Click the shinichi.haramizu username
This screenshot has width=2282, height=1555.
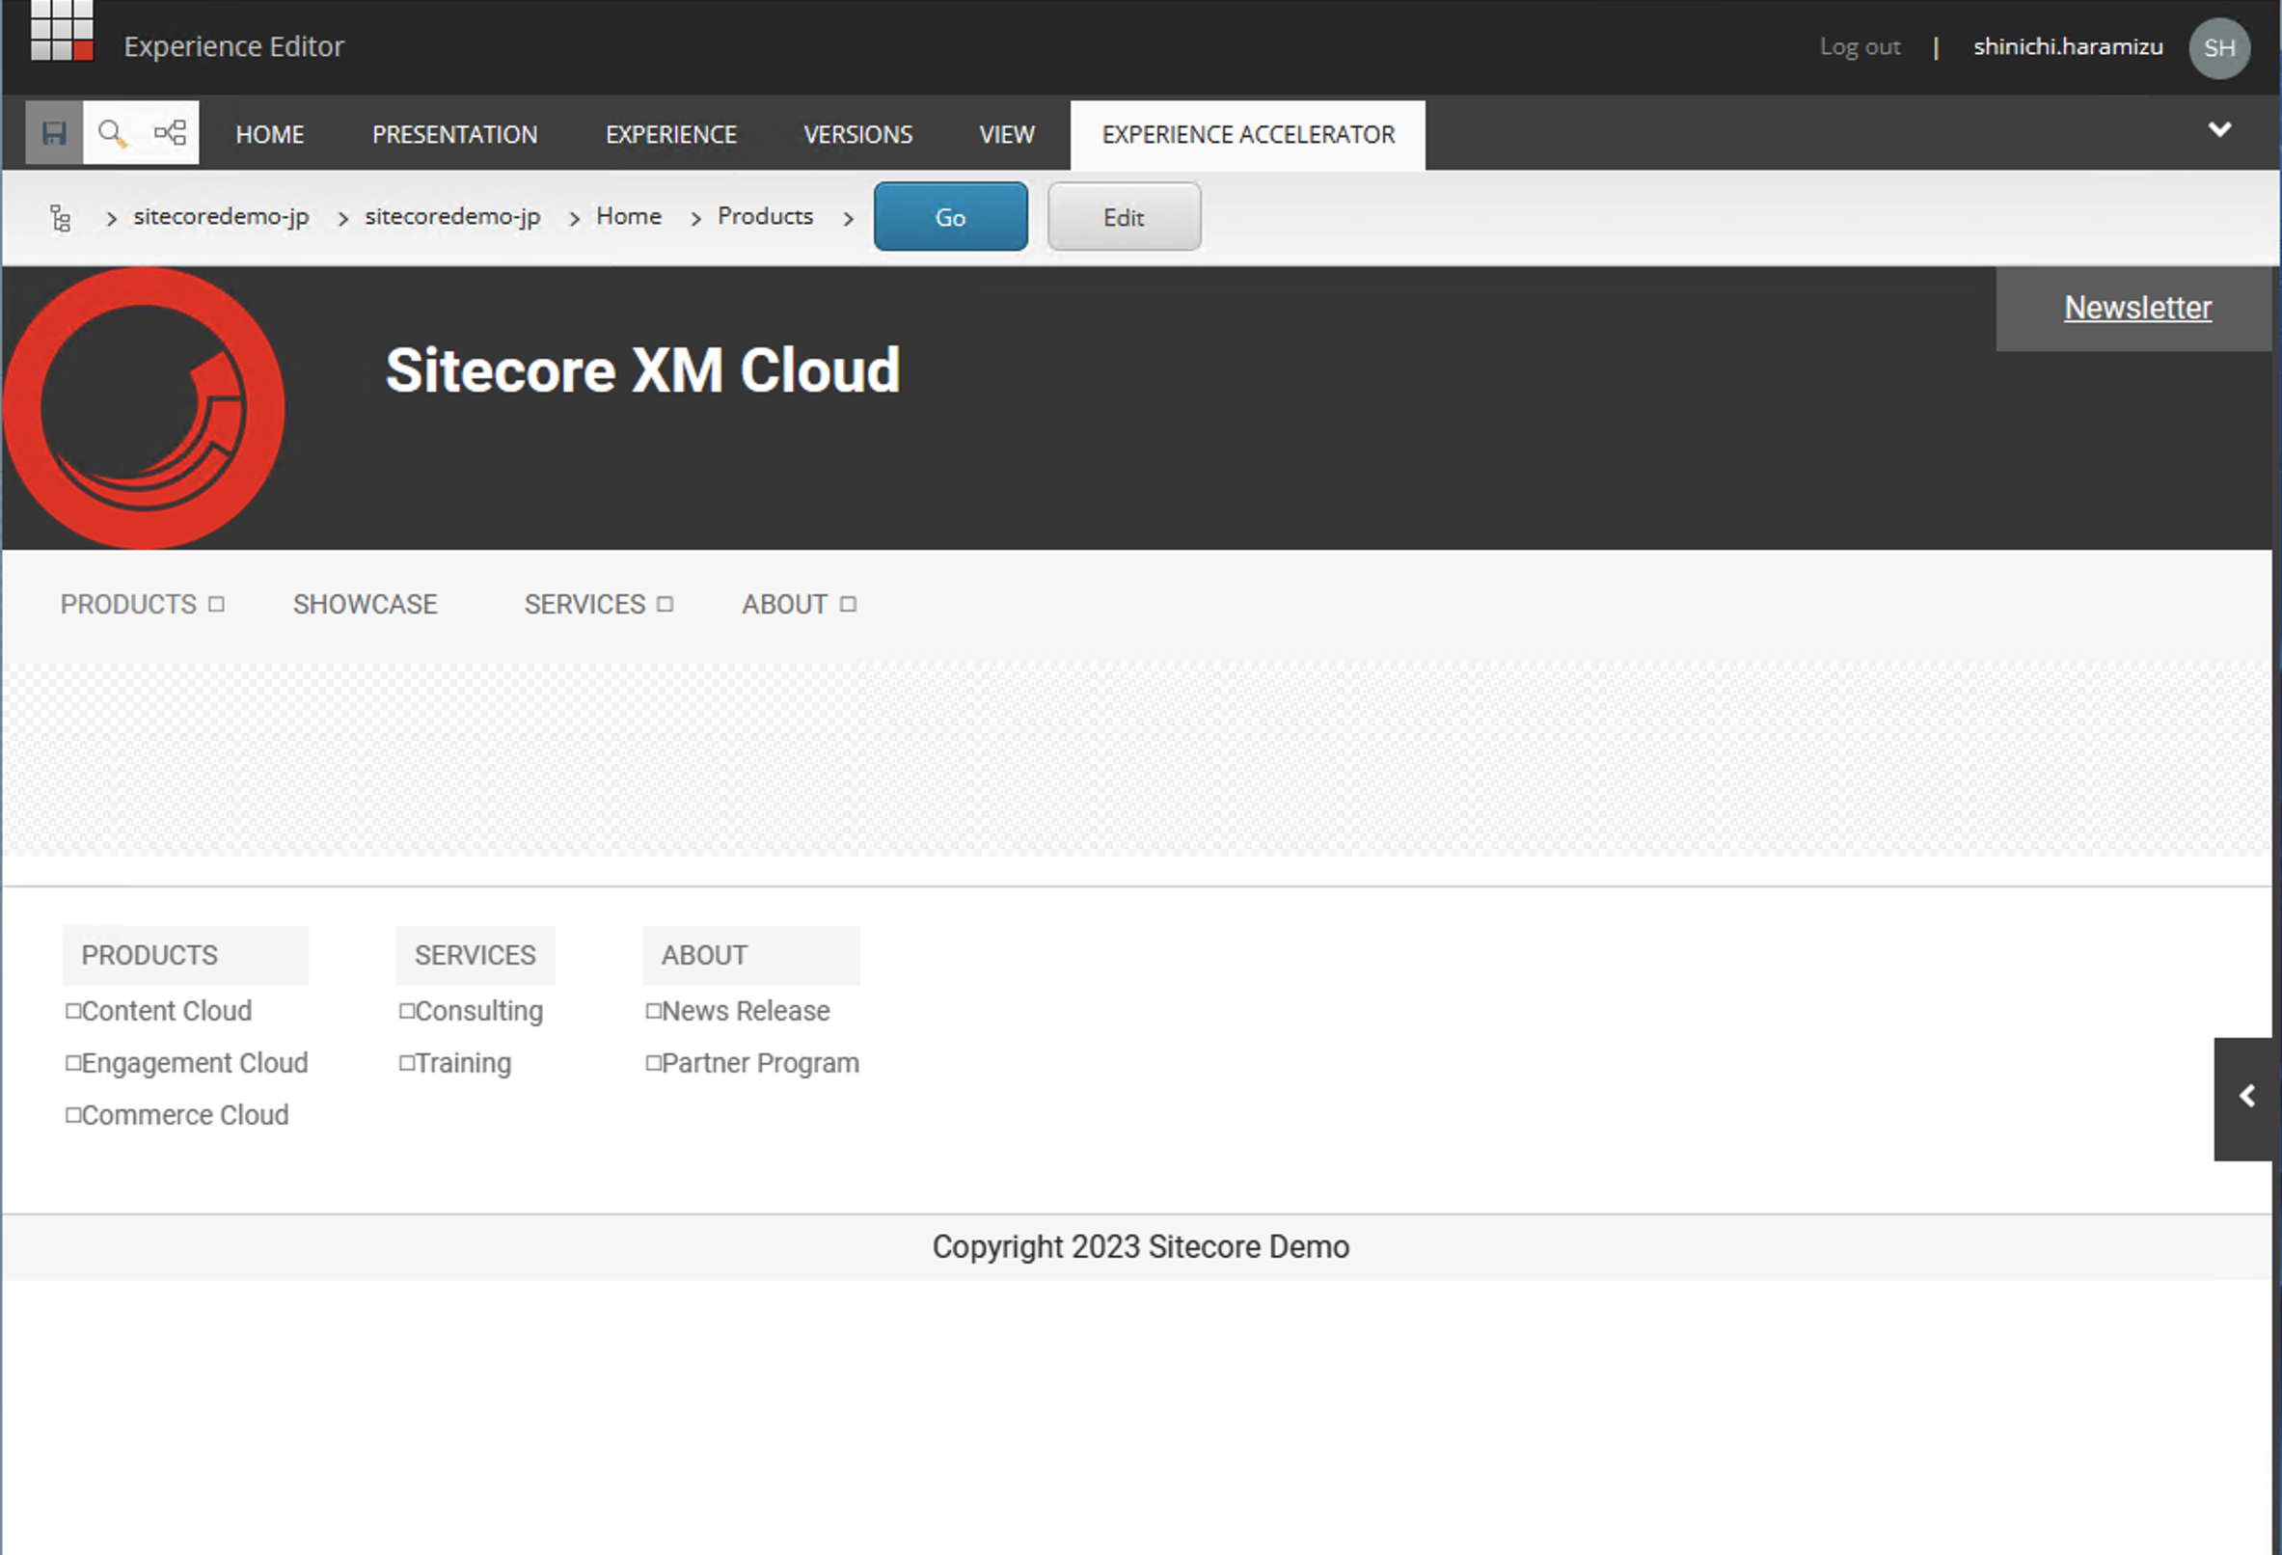2068,47
